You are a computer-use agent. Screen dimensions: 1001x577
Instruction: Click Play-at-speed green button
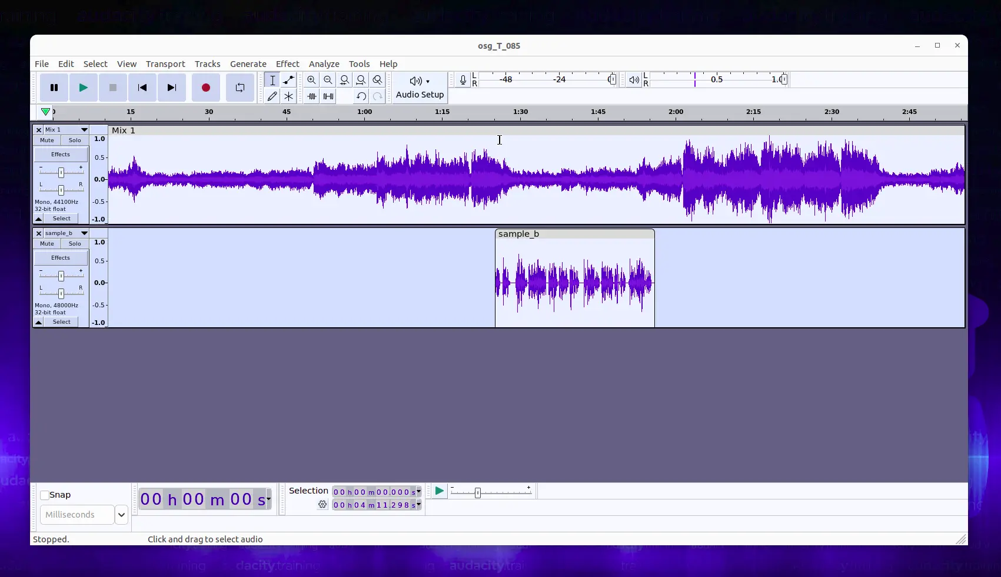click(x=439, y=491)
